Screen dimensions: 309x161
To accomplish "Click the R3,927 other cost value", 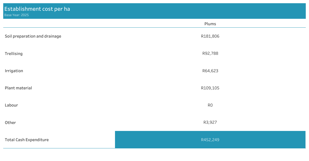I will point(210,122).
